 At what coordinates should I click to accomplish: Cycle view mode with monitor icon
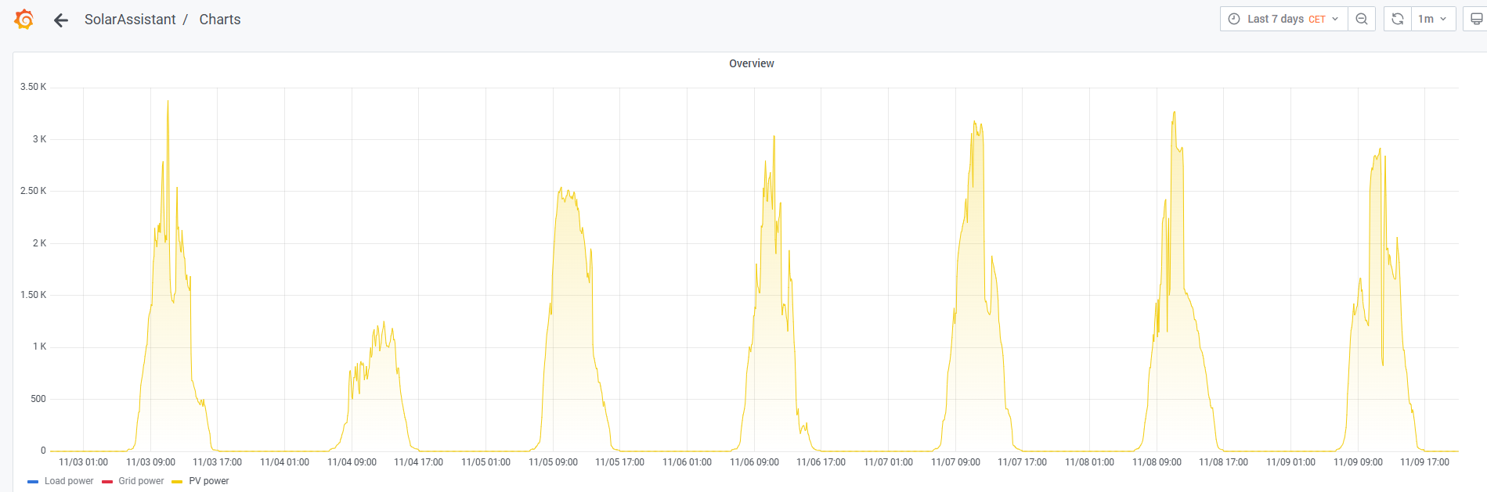1476,19
